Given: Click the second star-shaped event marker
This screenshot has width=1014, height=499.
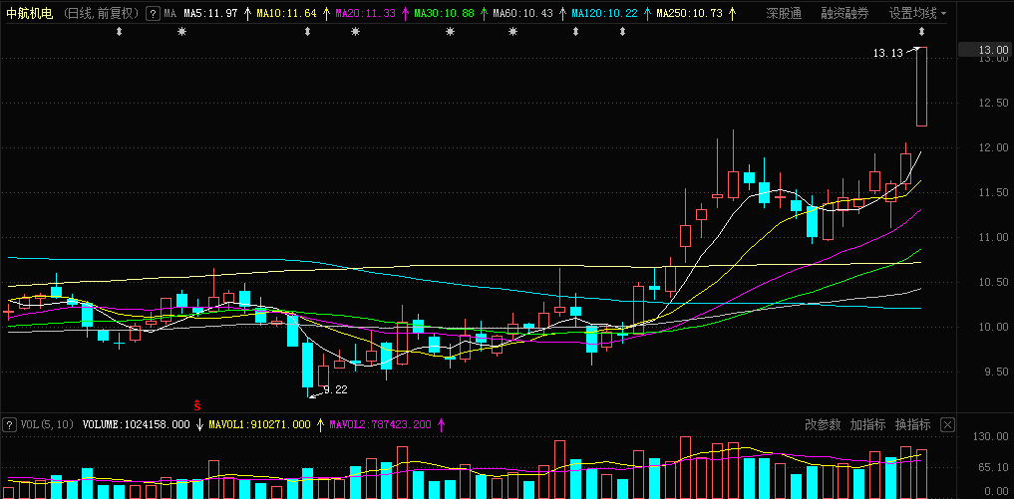Looking at the screenshot, I should (x=355, y=32).
